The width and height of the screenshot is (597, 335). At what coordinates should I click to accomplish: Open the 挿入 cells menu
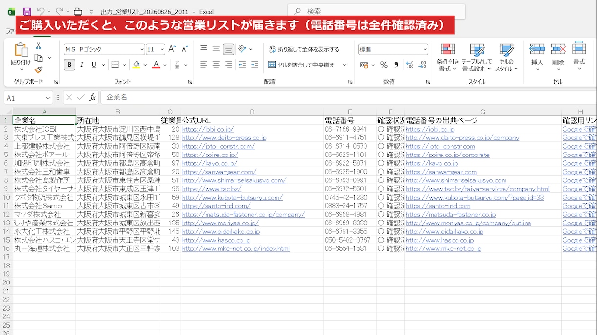pyautogui.click(x=537, y=57)
